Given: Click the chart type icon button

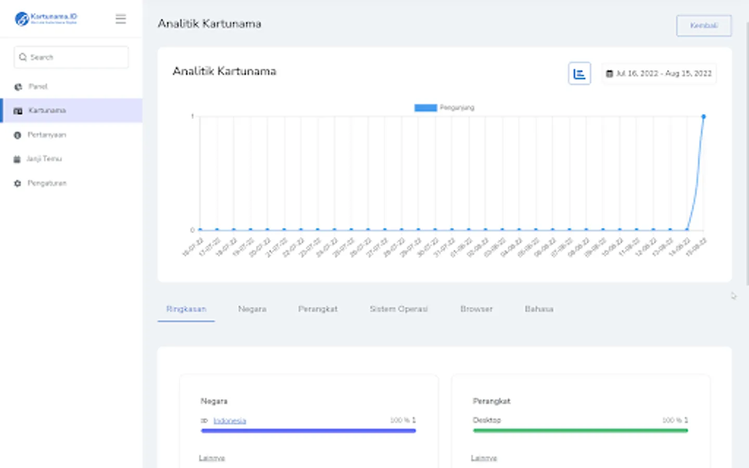Looking at the screenshot, I should tap(579, 73).
